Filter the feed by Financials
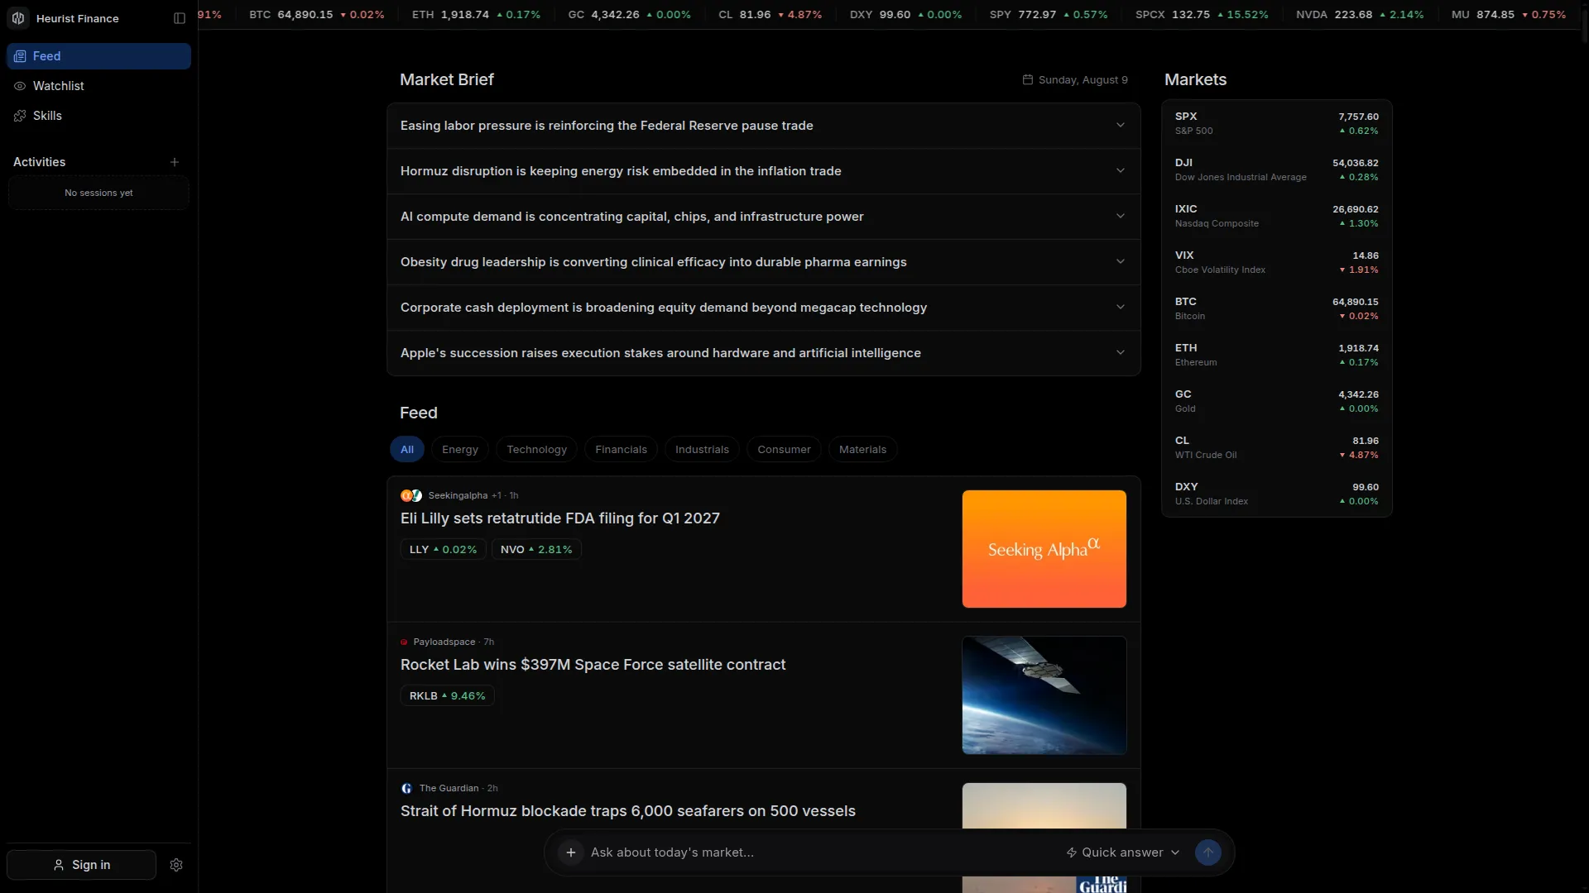This screenshot has width=1589, height=893. point(622,450)
